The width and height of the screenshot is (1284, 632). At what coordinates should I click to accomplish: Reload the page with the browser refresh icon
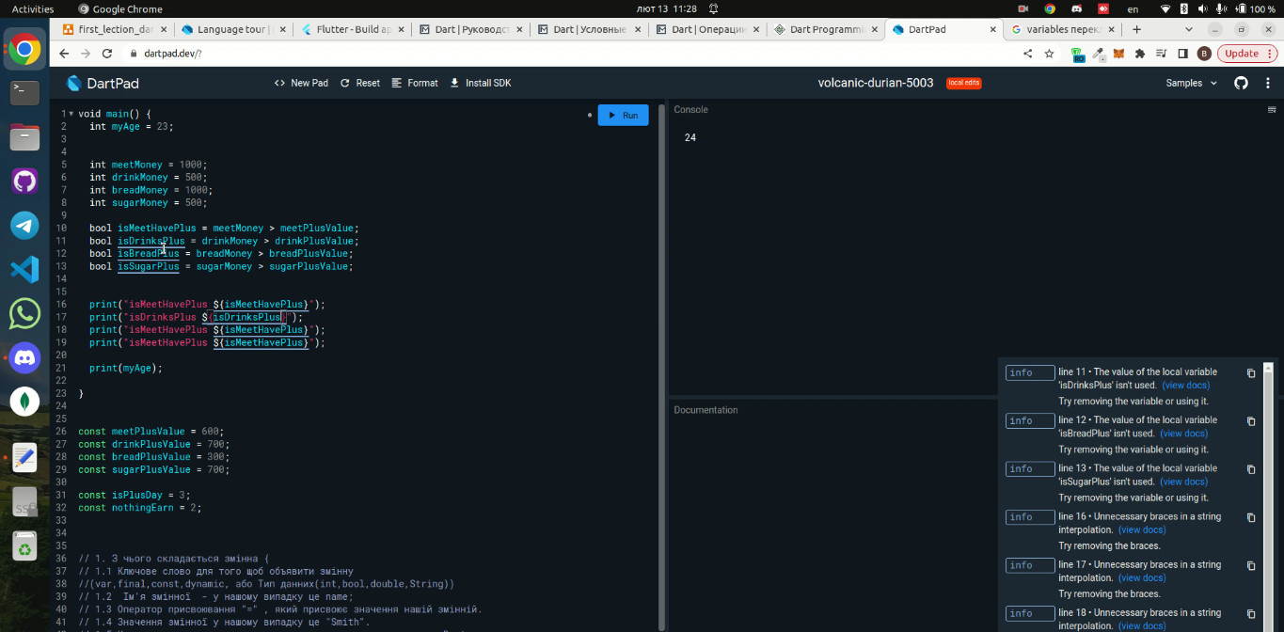click(x=108, y=54)
